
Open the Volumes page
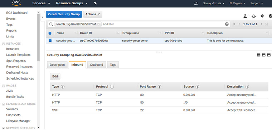click(x=12, y=109)
